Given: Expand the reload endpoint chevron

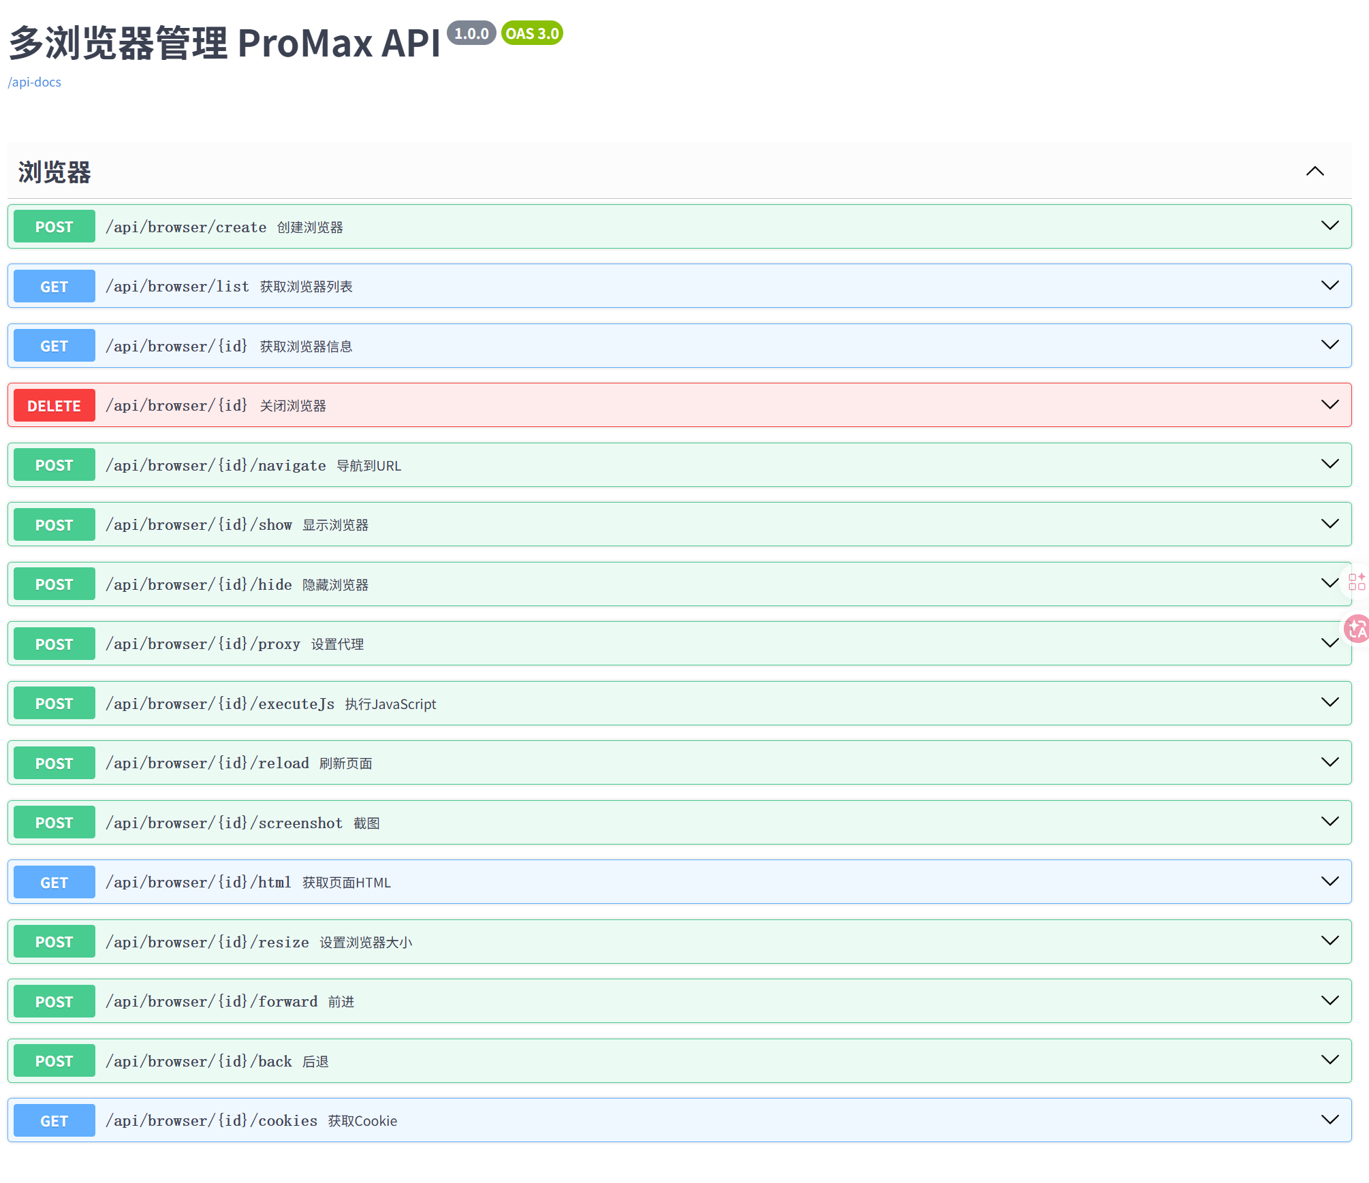Looking at the screenshot, I should [1329, 762].
